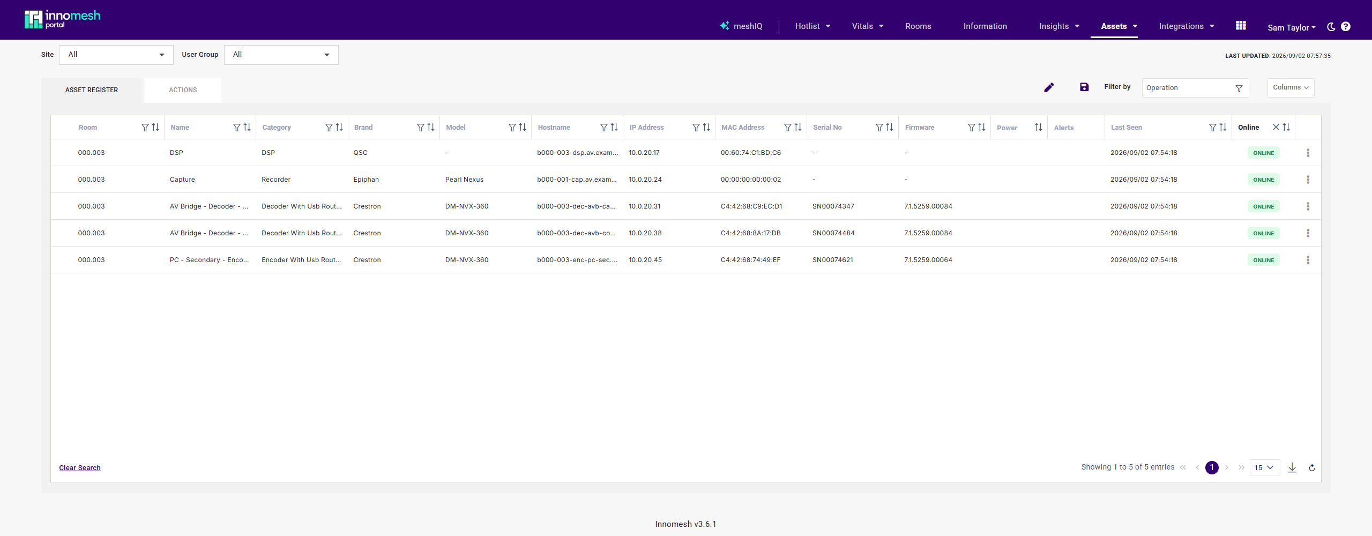Open row actions for PC - Secondary encoder
Image resolution: width=1372 pixels, height=536 pixels.
1308,260
